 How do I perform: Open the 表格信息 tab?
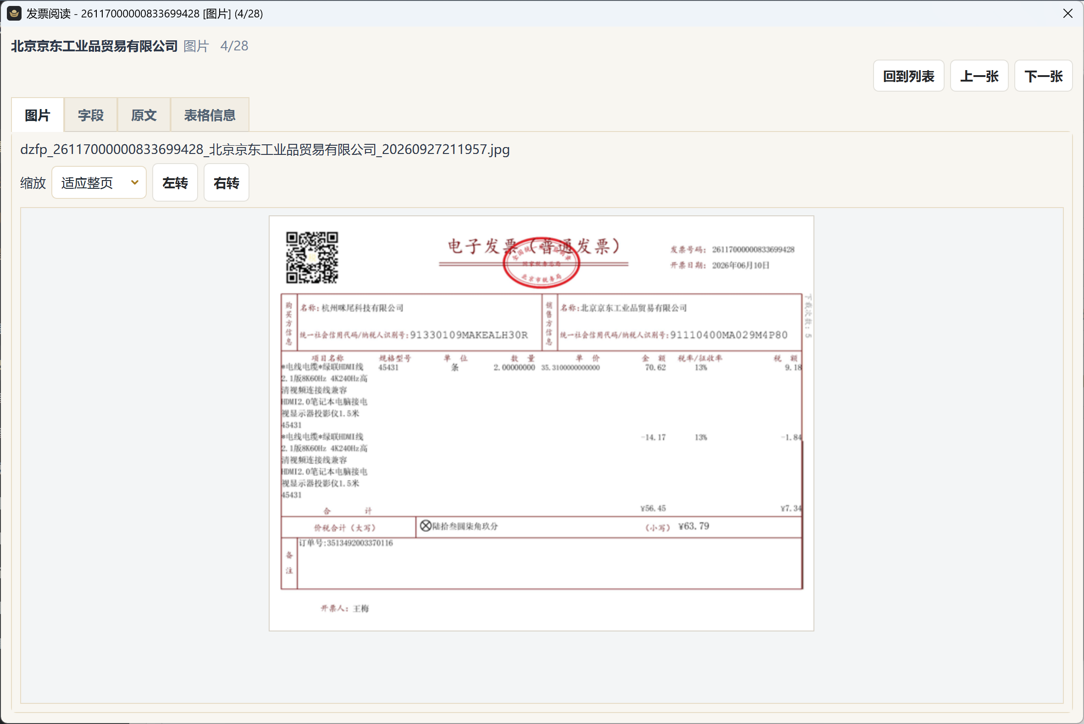pyautogui.click(x=210, y=115)
